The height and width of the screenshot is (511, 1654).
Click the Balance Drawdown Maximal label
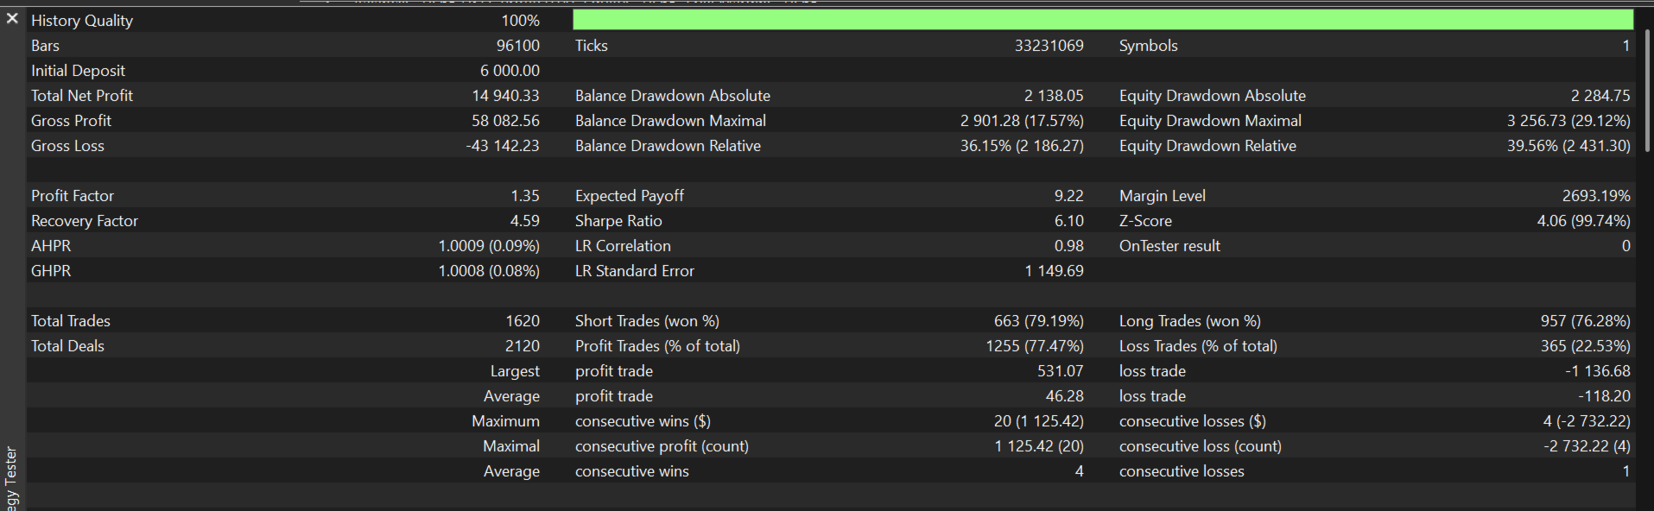point(670,121)
